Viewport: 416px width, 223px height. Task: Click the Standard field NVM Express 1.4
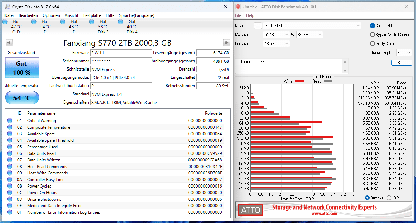point(160,94)
